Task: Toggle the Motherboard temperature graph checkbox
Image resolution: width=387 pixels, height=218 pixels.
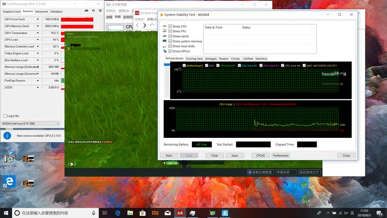Action: point(184,65)
